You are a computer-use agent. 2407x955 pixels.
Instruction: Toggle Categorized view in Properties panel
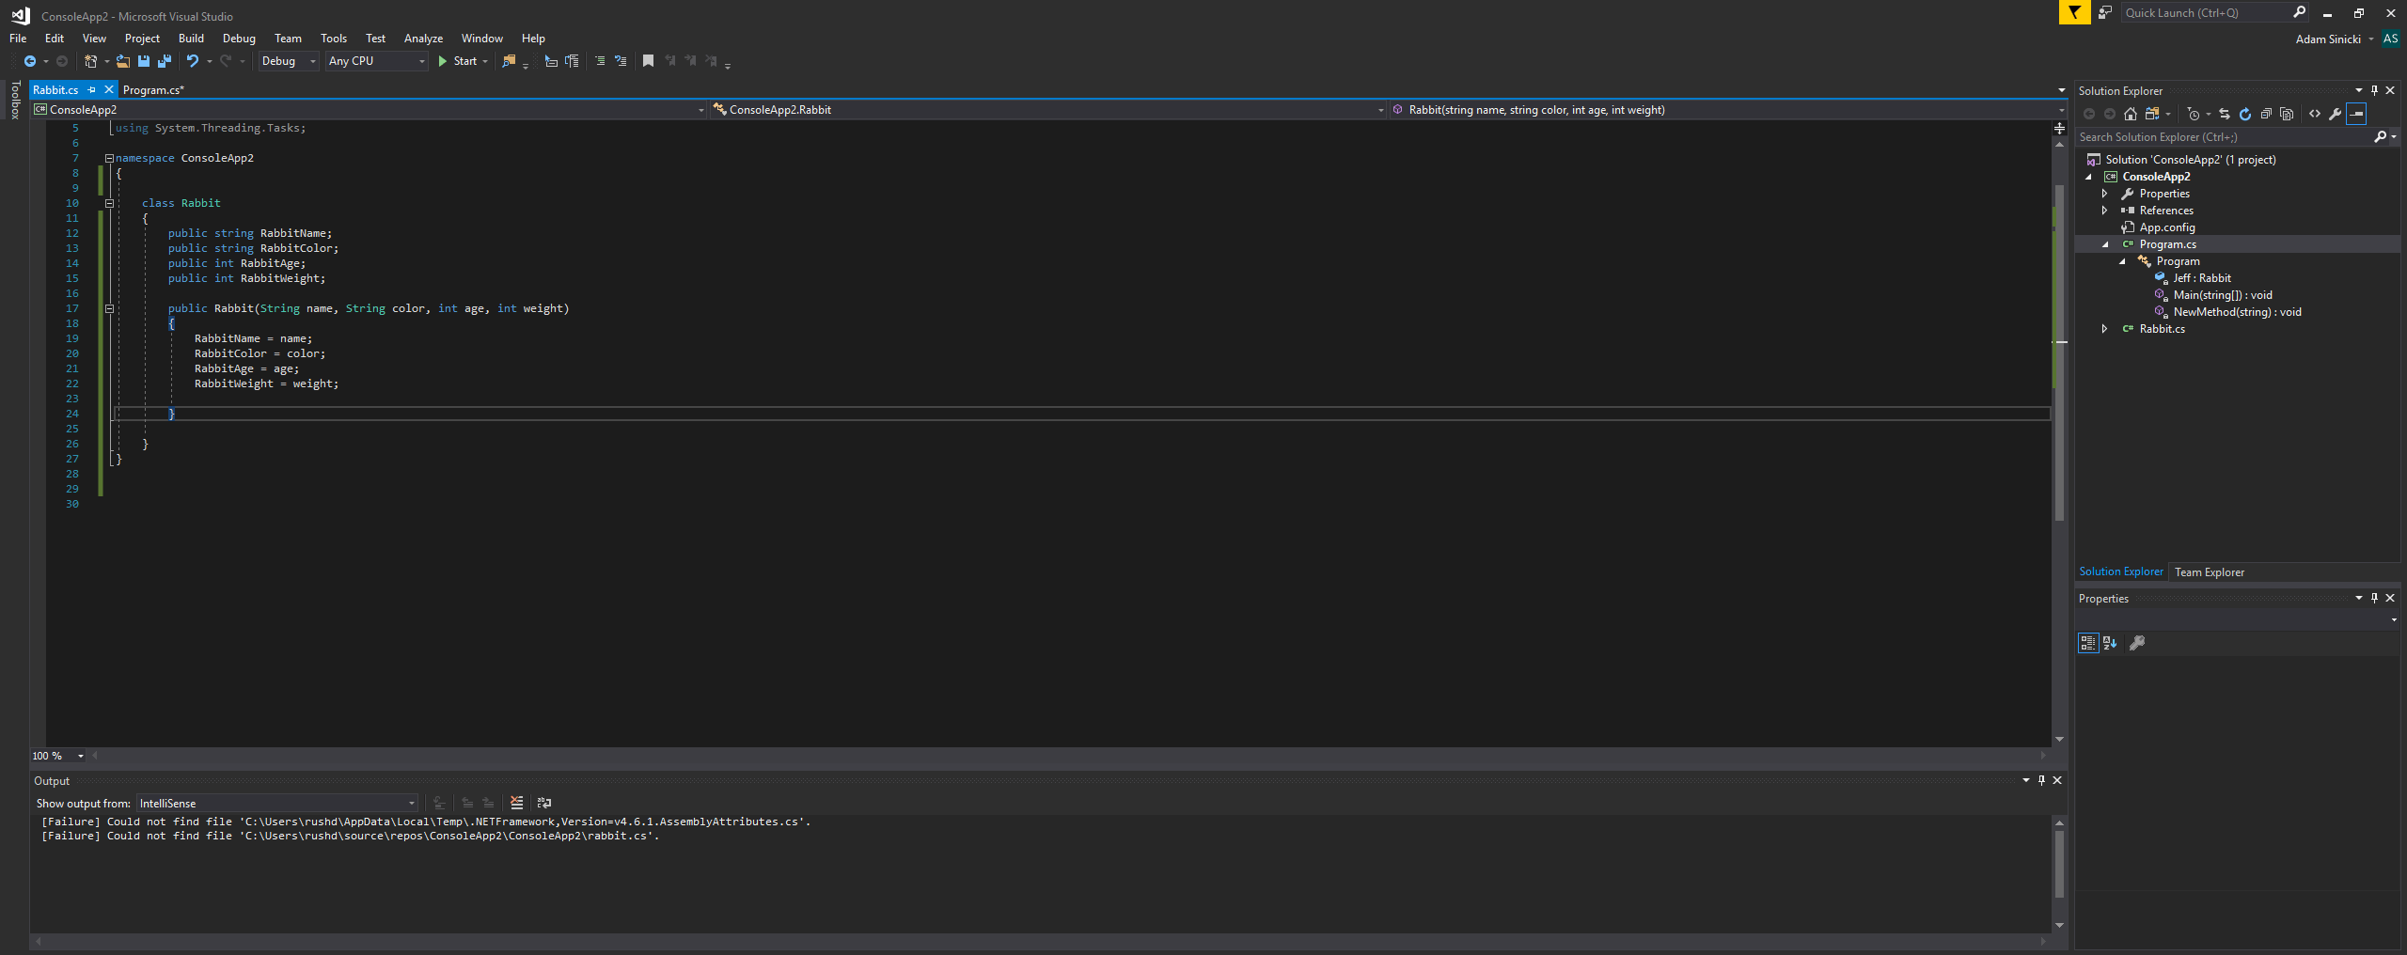(2088, 643)
